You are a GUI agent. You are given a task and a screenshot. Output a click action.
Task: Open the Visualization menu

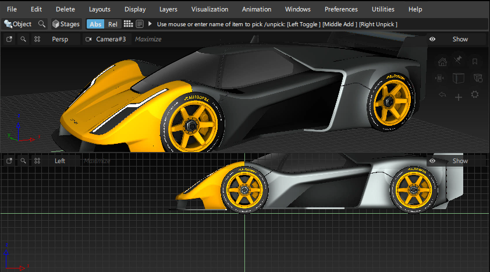click(210, 9)
